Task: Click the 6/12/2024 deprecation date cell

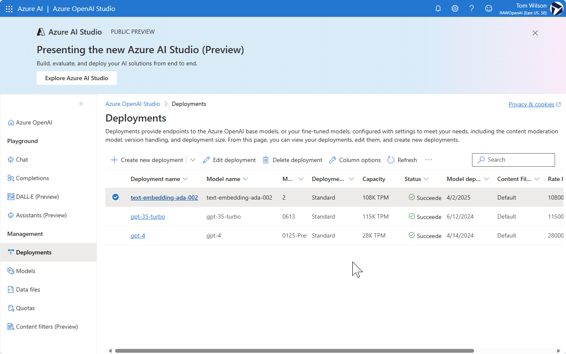Action: pyautogui.click(x=460, y=216)
